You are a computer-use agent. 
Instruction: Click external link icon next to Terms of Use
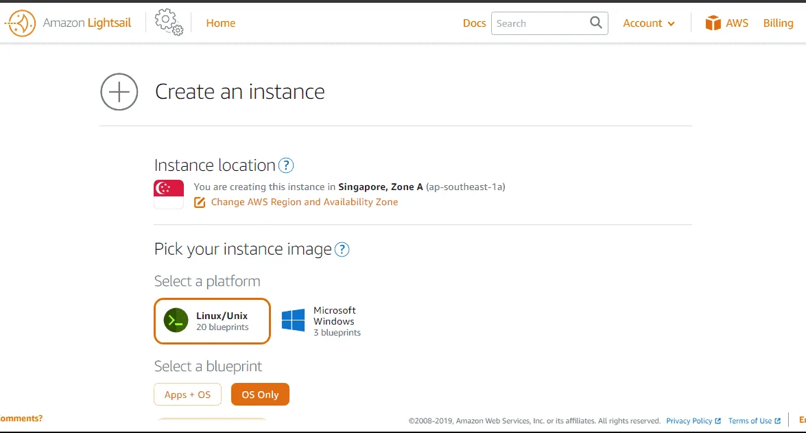pyautogui.click(x=777, y=421)
